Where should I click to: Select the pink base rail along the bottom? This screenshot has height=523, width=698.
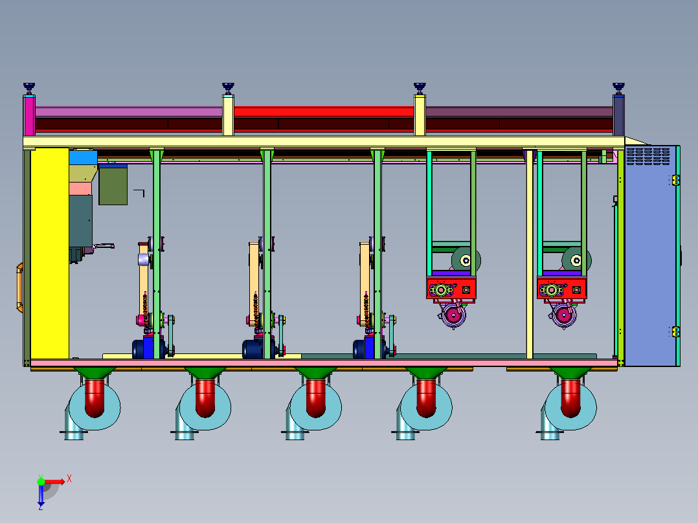[324, 363]
